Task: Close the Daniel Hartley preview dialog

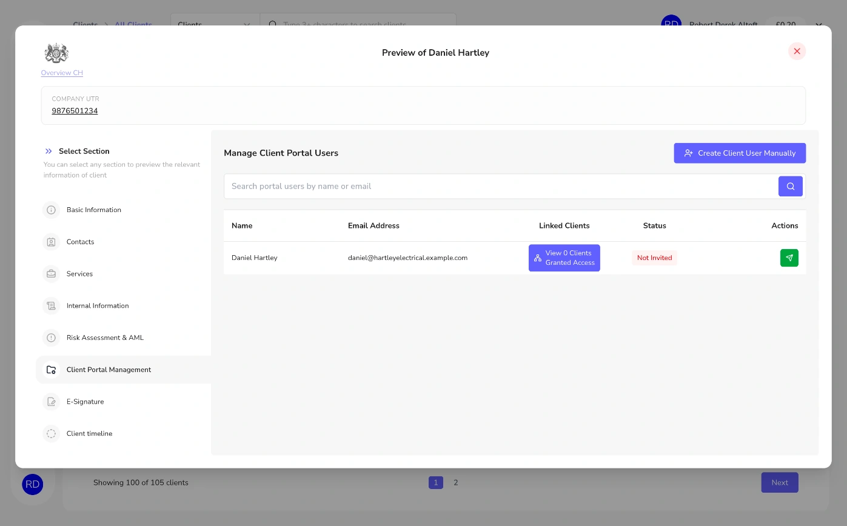Action: [x=797, y=52]
